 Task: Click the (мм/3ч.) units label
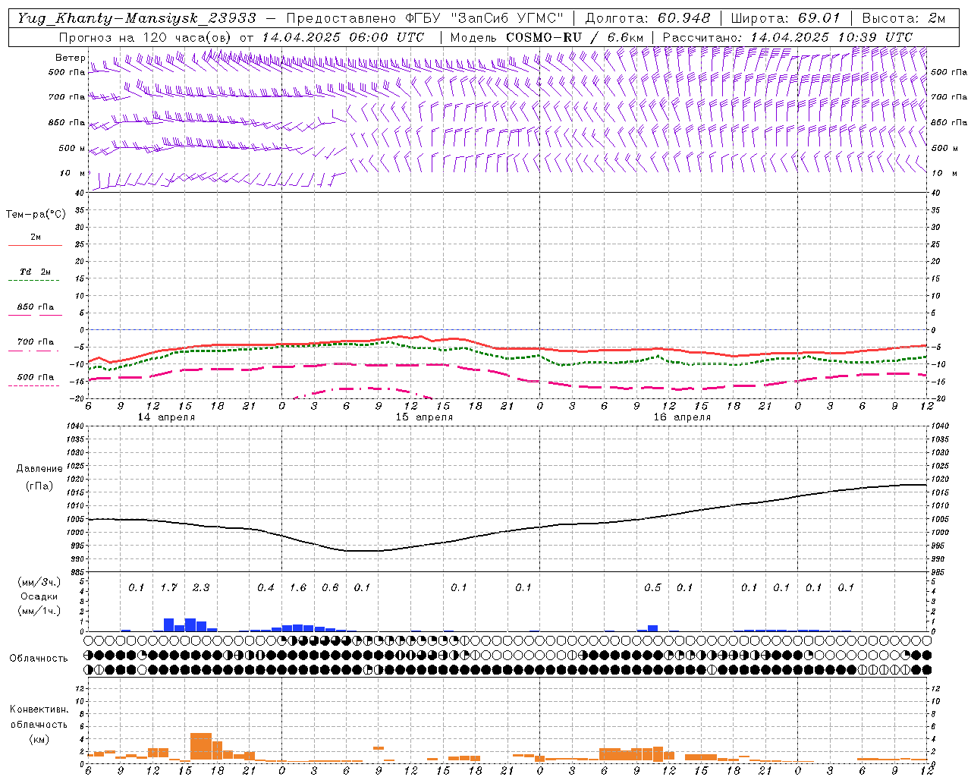39,582
